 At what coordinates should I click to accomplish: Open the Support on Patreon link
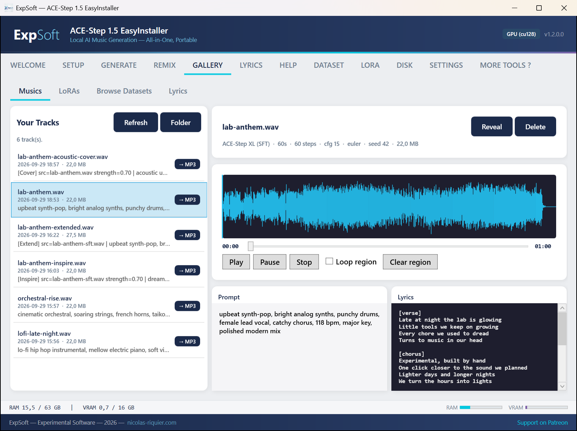542,423
